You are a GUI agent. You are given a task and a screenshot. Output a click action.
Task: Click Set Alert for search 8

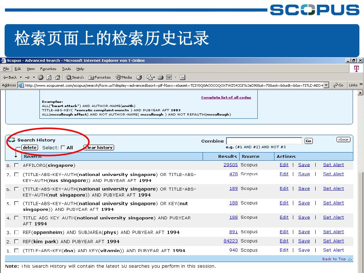pos(333,165)
